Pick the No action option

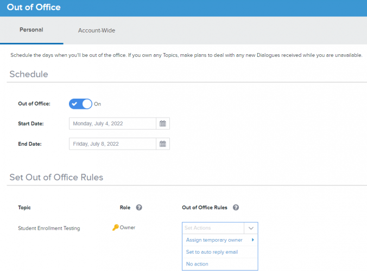pos(197,264)
